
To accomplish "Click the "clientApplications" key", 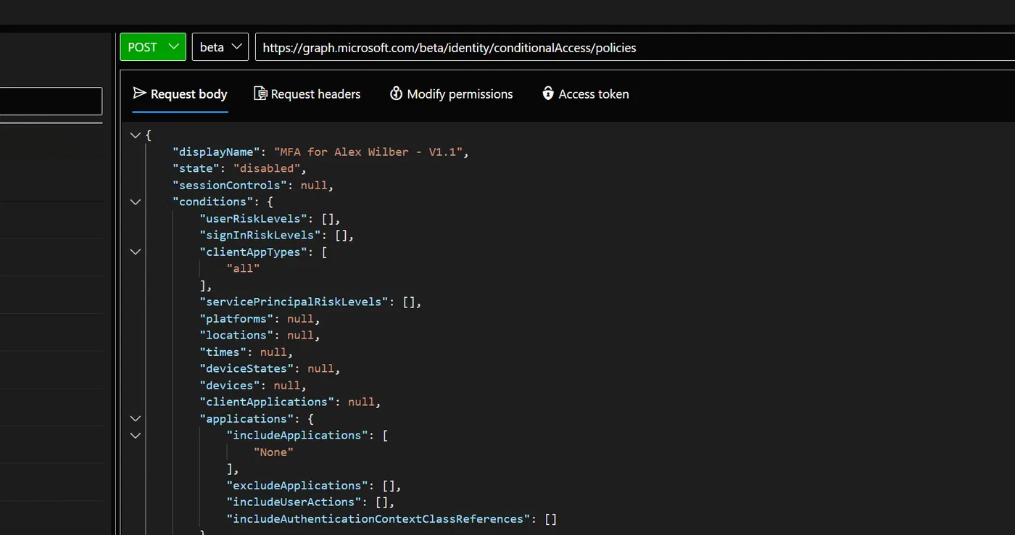I will 267,402.
